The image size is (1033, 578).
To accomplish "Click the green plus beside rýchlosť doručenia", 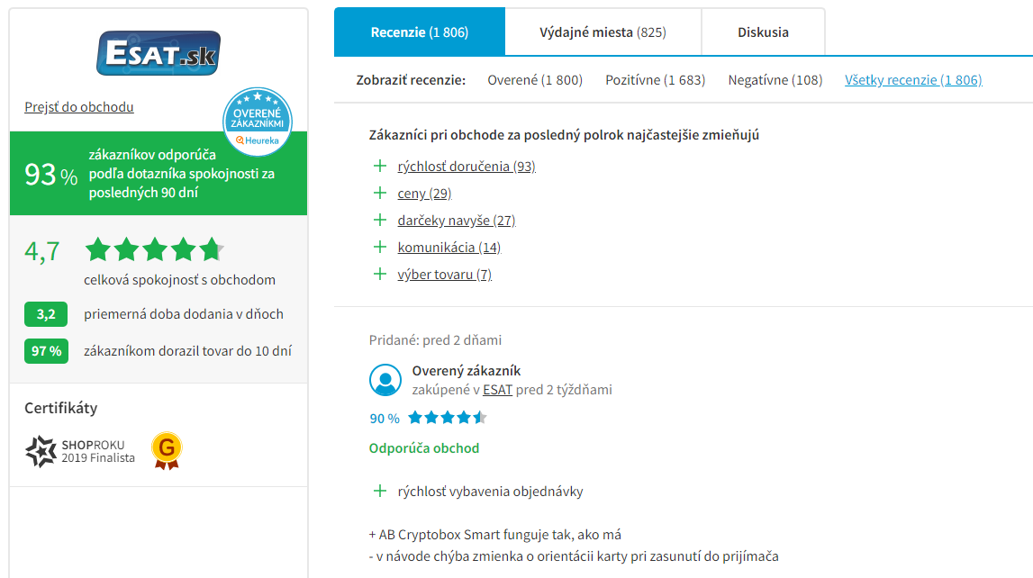I will 380,166.
